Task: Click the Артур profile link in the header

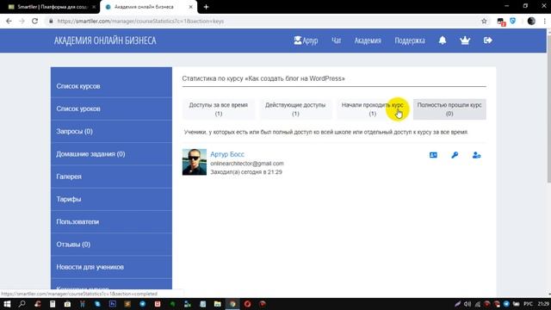Action: point(306,40)
